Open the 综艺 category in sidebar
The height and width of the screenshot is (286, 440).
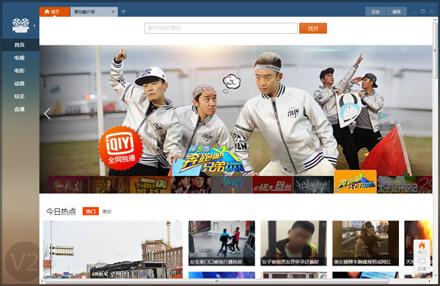tap(20, 96)
